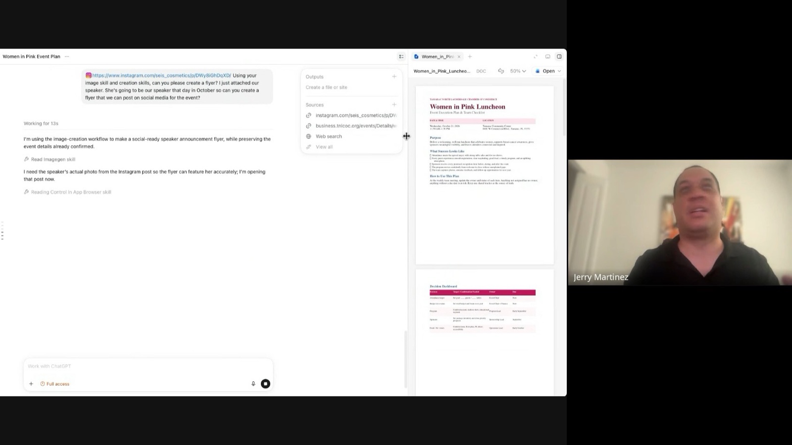Click Create a file or site

[x=326, y=88]
